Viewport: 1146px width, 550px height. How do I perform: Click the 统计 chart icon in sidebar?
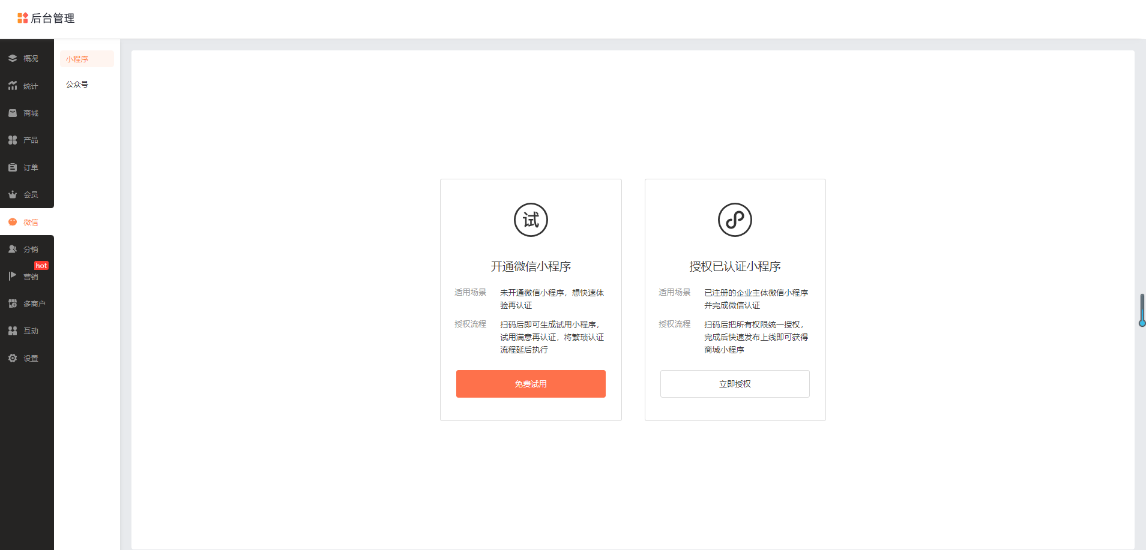click(13, 86)
